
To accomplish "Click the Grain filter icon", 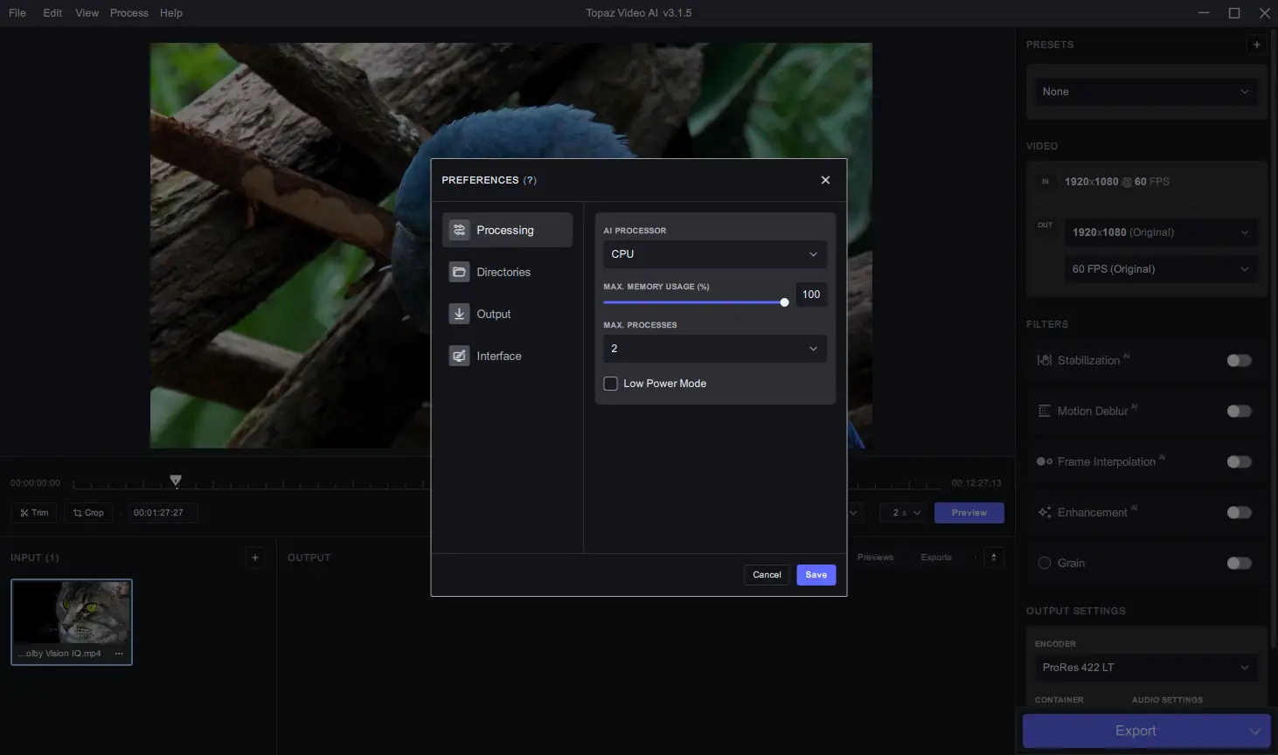I will click(x=1045, y=563).
